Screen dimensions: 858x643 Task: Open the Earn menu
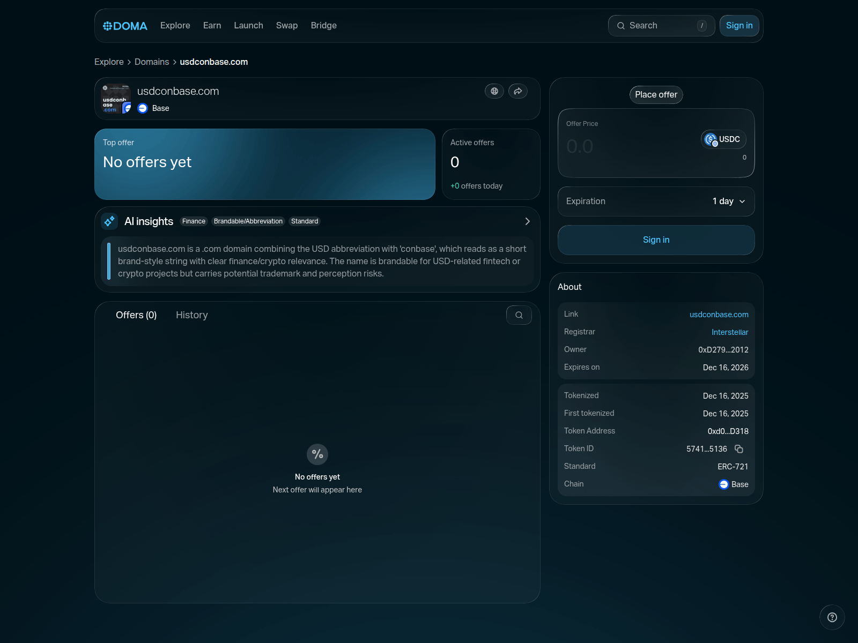click(212, 26)
